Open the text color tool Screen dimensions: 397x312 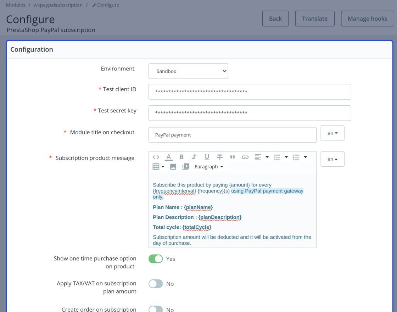[169, 157]
